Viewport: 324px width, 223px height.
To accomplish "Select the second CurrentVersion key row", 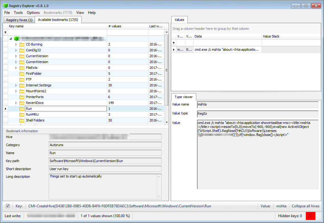I will (x=86, y=62).
